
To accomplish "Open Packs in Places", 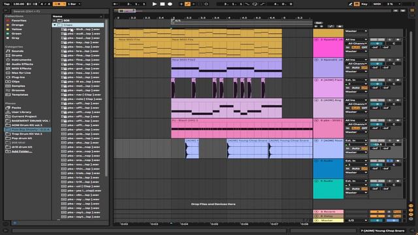I will (16, 108).
